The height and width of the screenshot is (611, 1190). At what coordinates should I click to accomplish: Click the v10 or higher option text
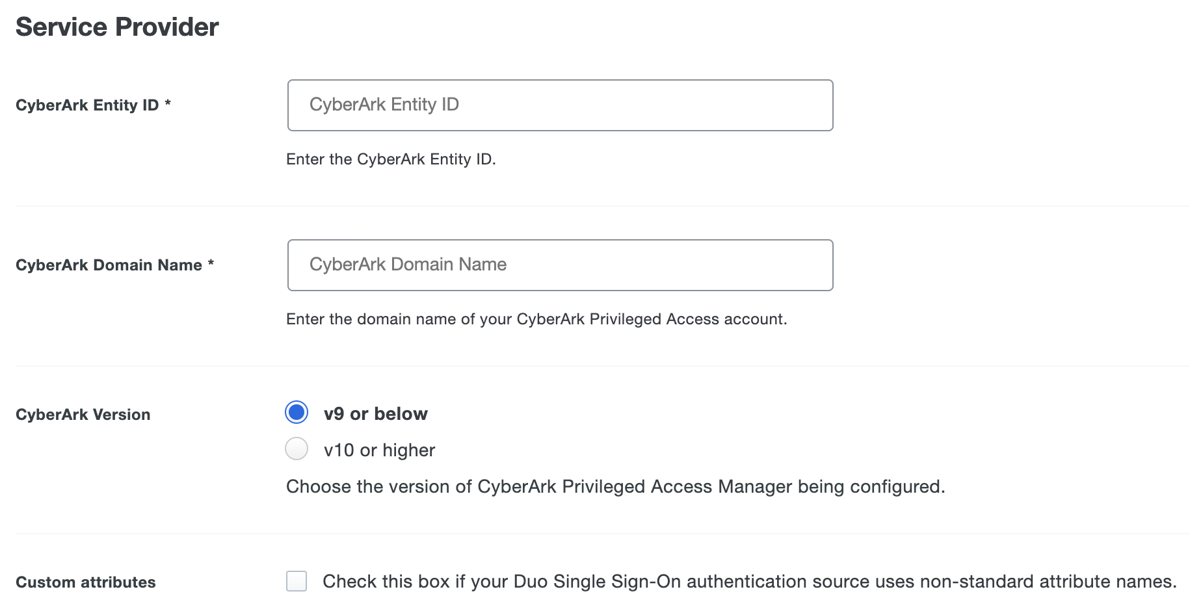(x=379, y=450)
